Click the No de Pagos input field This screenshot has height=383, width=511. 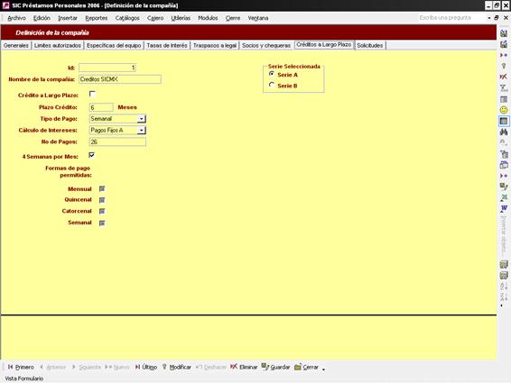[x=117, y=141]
